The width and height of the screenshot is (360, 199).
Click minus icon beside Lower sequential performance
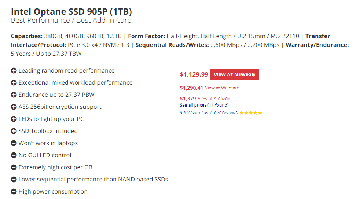tap(14, 180)
